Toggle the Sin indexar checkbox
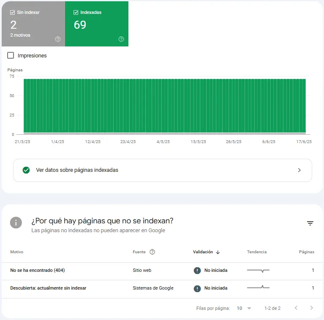 click(x=12, y=12)
